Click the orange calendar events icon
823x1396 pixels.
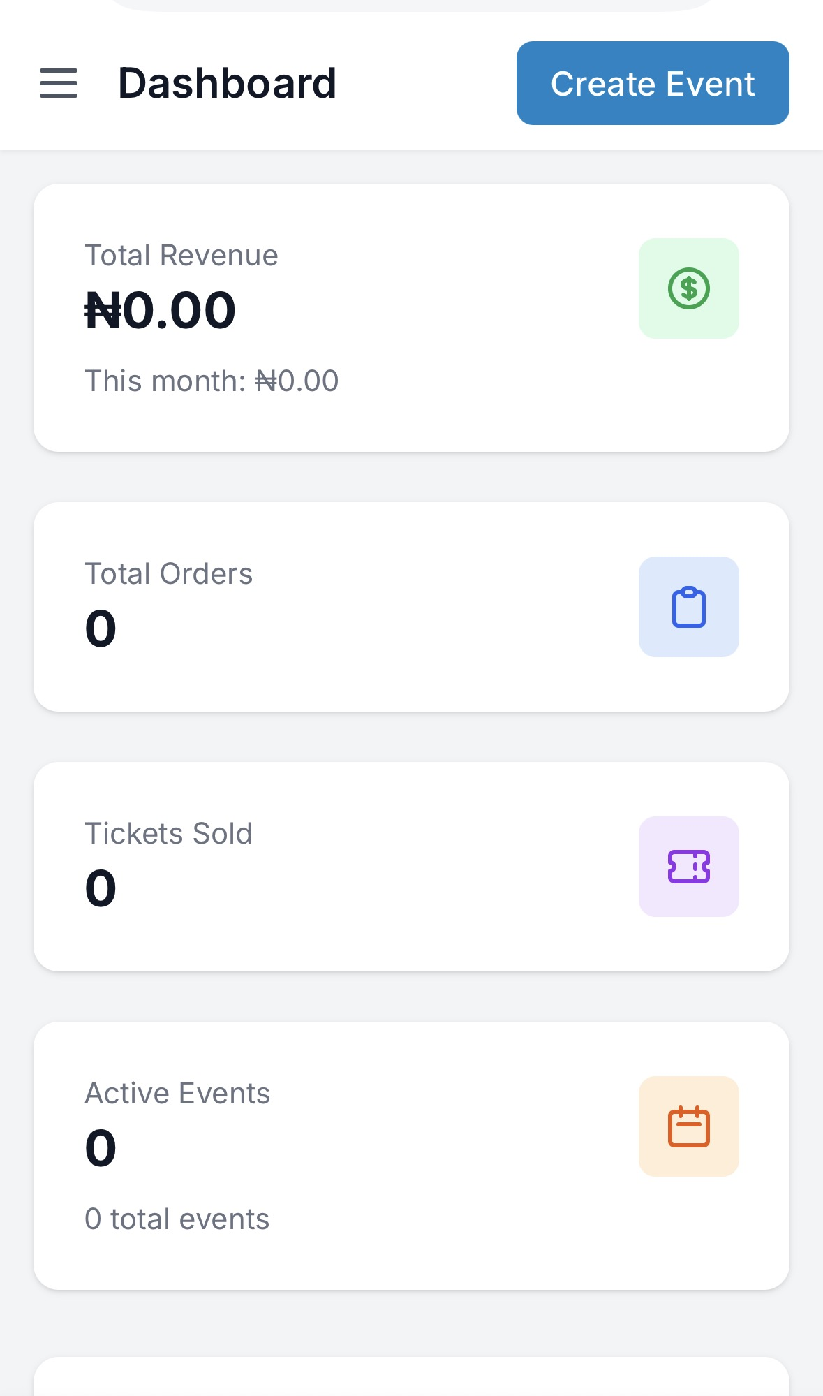pyautogui.click(x=688, y=1126)
